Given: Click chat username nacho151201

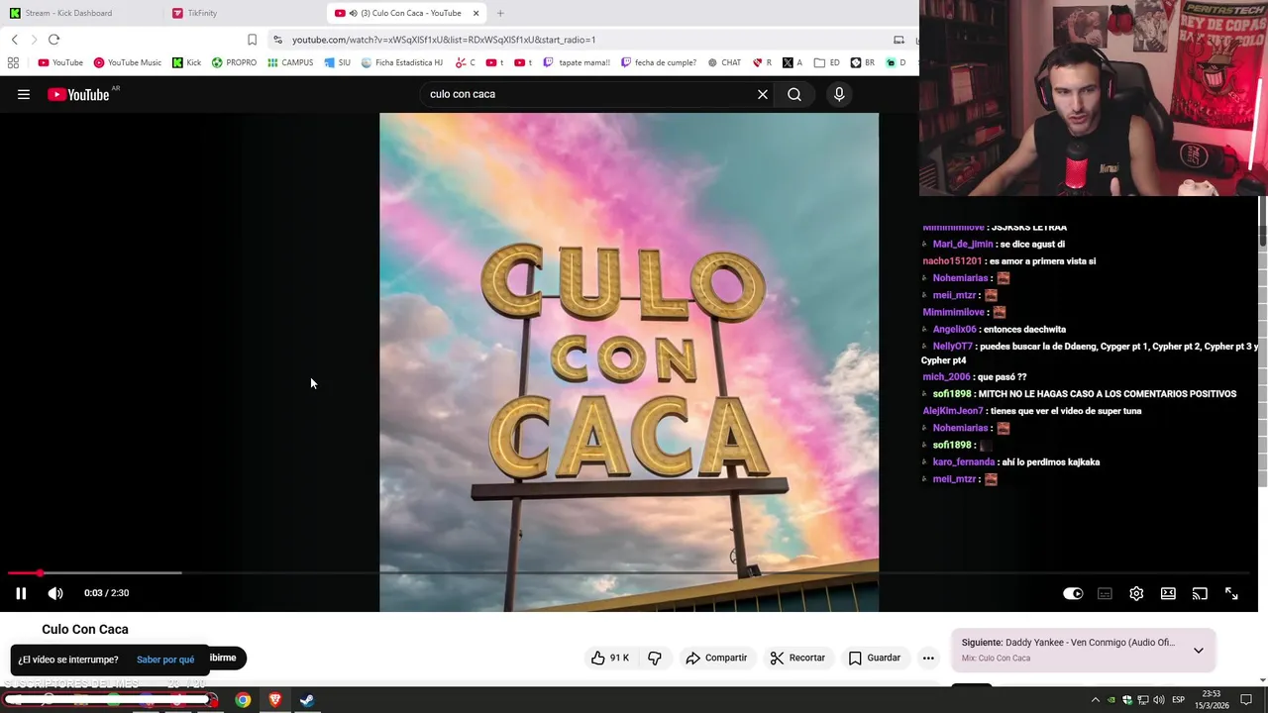Looking at the screenshot, I should click(x=952, y=261).
